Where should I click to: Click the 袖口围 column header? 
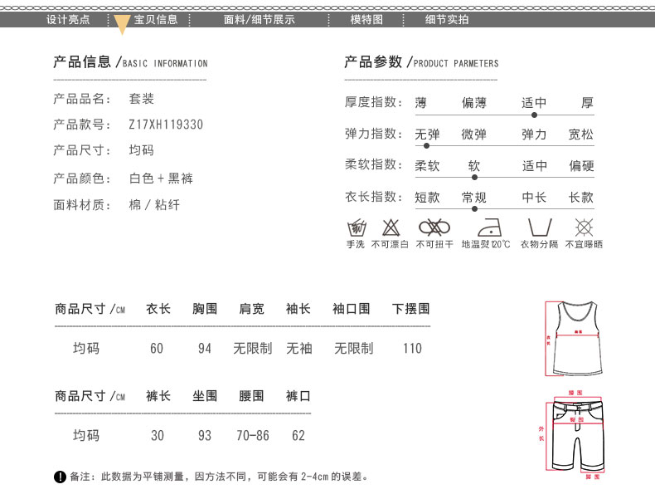pyautogui.click(x=352, y=309)
